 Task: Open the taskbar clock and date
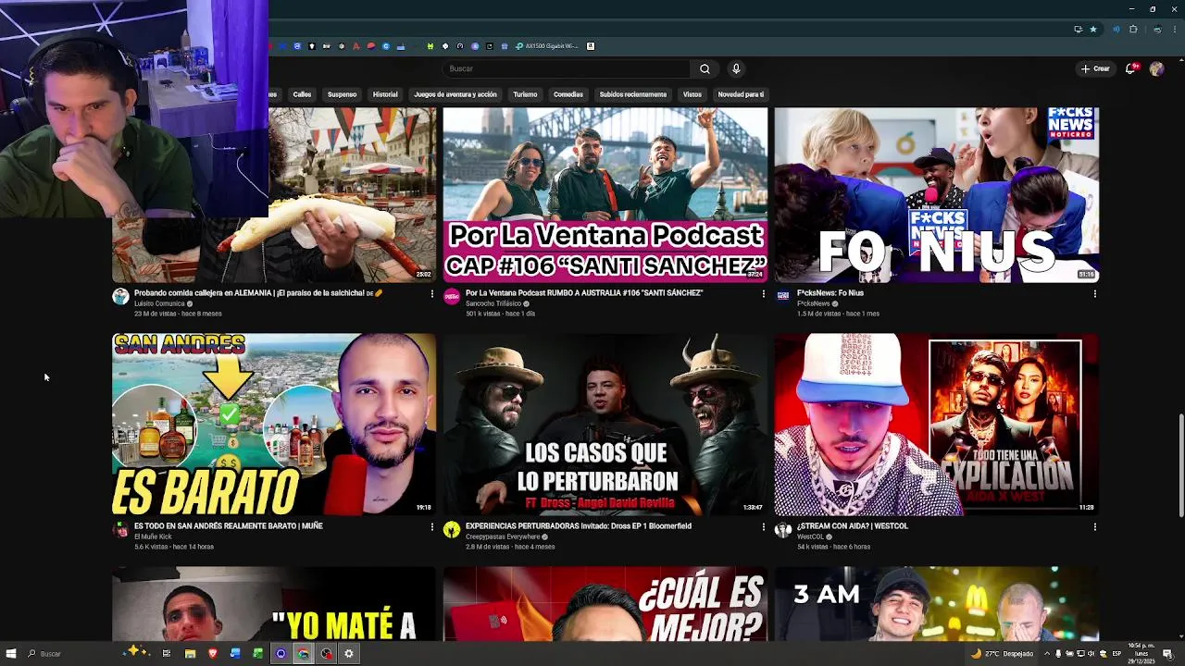pos(1141,654)
